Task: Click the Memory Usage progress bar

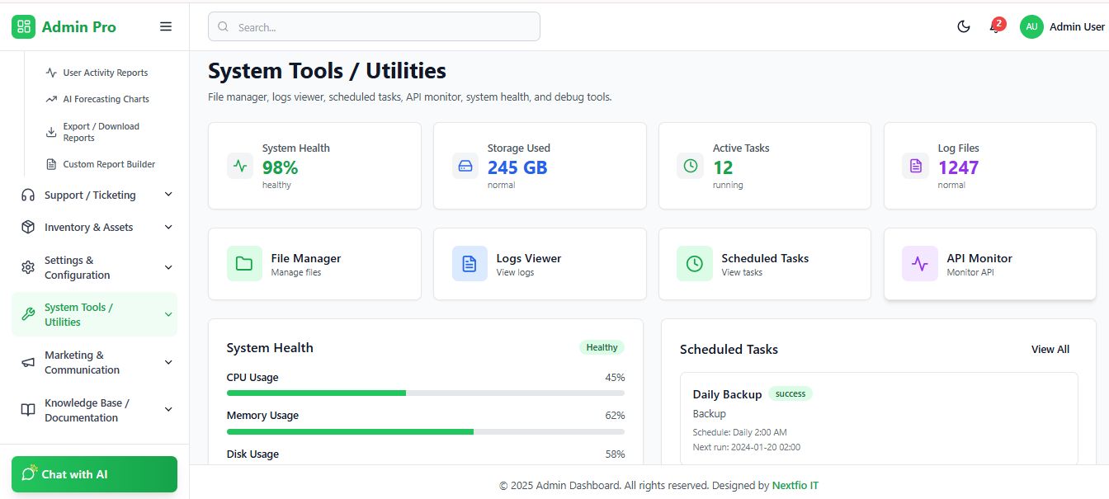Action: coord(425,431)
